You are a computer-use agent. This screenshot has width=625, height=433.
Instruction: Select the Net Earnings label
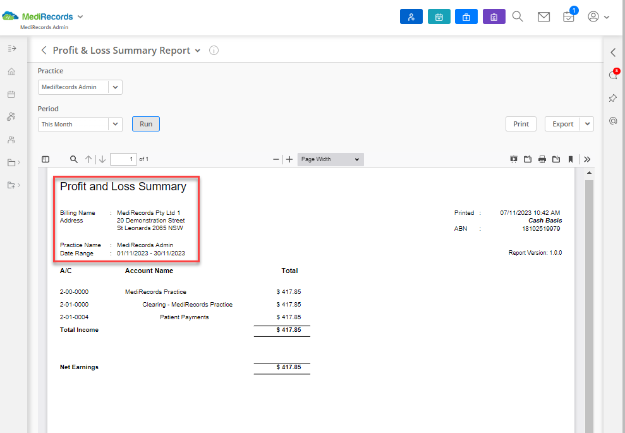coord(79,367)
